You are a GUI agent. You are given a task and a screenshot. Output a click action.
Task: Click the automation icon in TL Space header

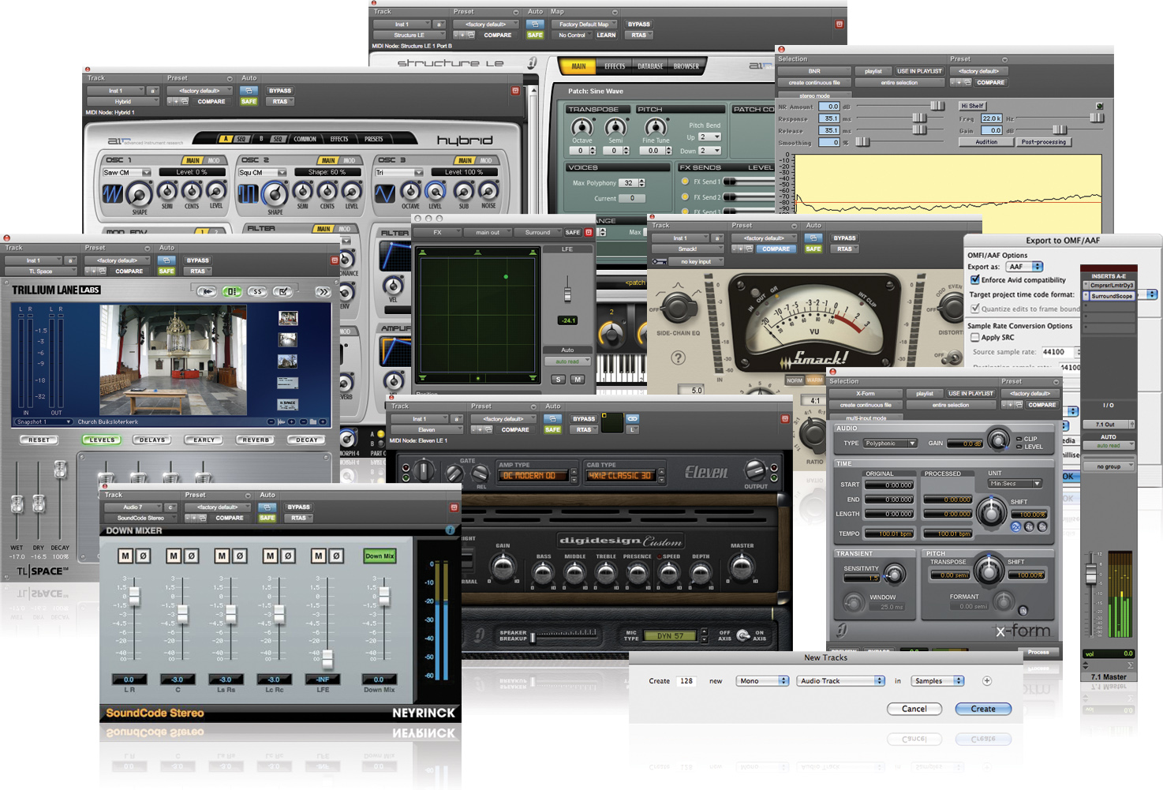pyautogui.click(x=166, y=260)
